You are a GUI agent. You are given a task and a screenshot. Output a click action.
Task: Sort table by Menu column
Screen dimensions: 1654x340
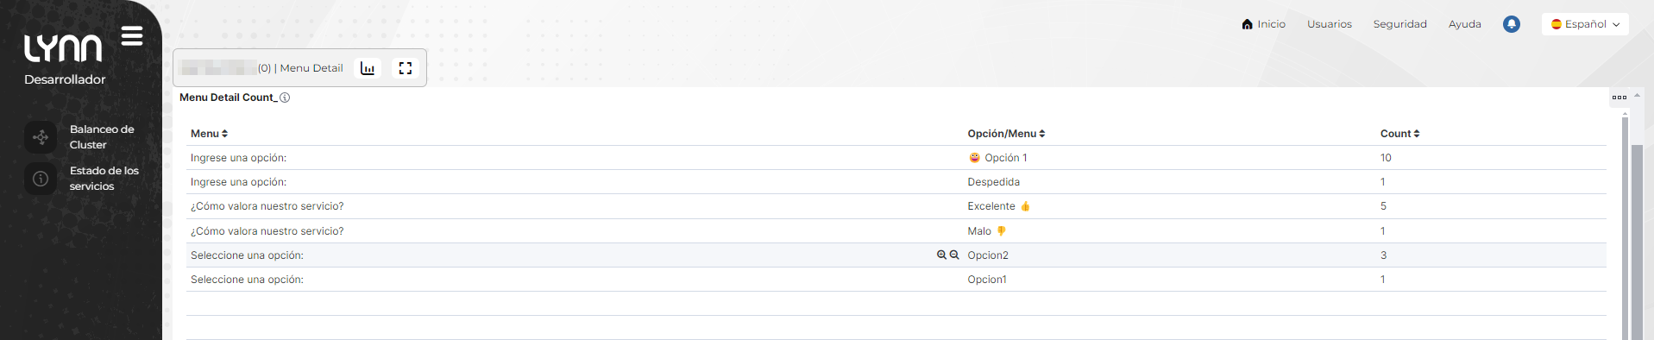coord(209,134)
